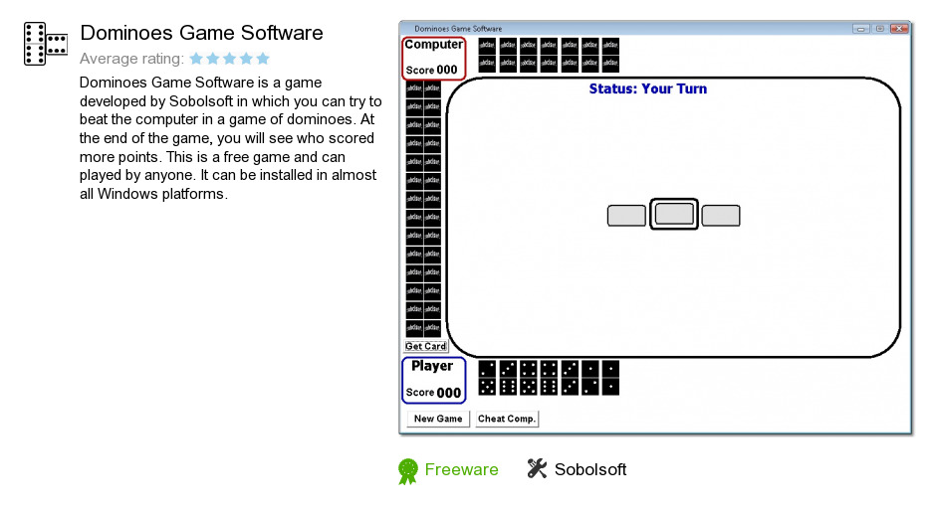Rate with the first star

[196, 59]
